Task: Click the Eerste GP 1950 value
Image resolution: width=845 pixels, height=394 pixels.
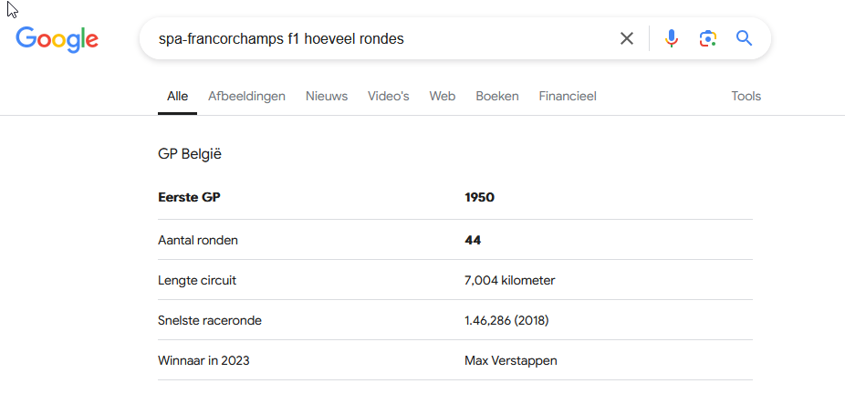Action: pyautogui.click(x=479, y=197)
